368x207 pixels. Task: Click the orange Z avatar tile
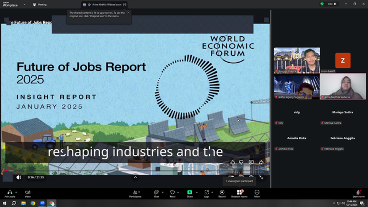pos(343,60)
